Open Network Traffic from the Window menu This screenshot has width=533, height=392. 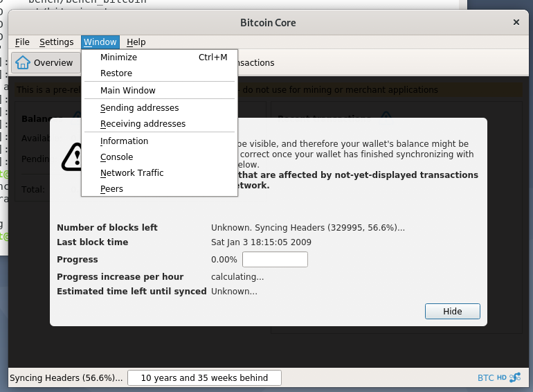[x=159, y=172]
